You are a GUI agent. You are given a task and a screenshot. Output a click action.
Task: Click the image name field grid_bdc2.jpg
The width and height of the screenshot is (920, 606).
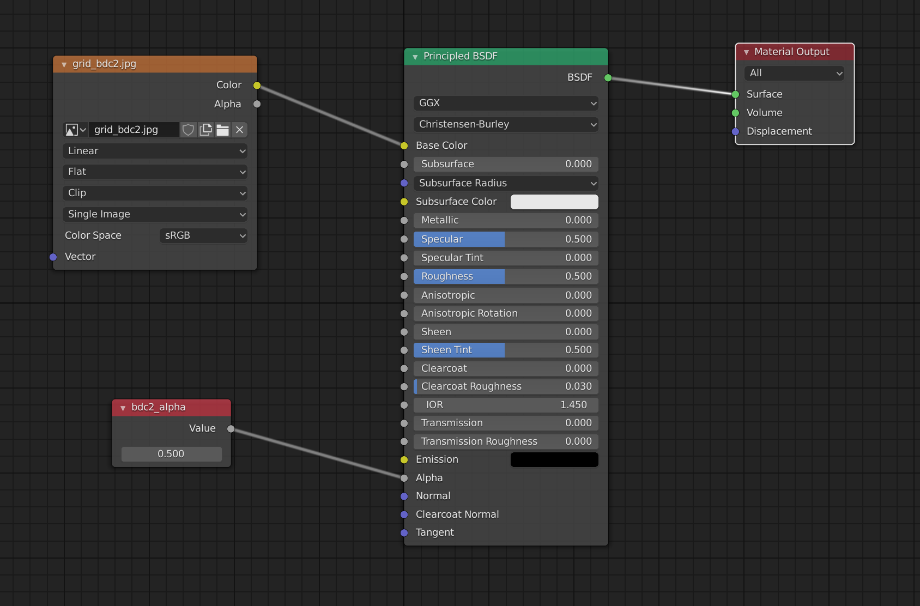[134, 130]
